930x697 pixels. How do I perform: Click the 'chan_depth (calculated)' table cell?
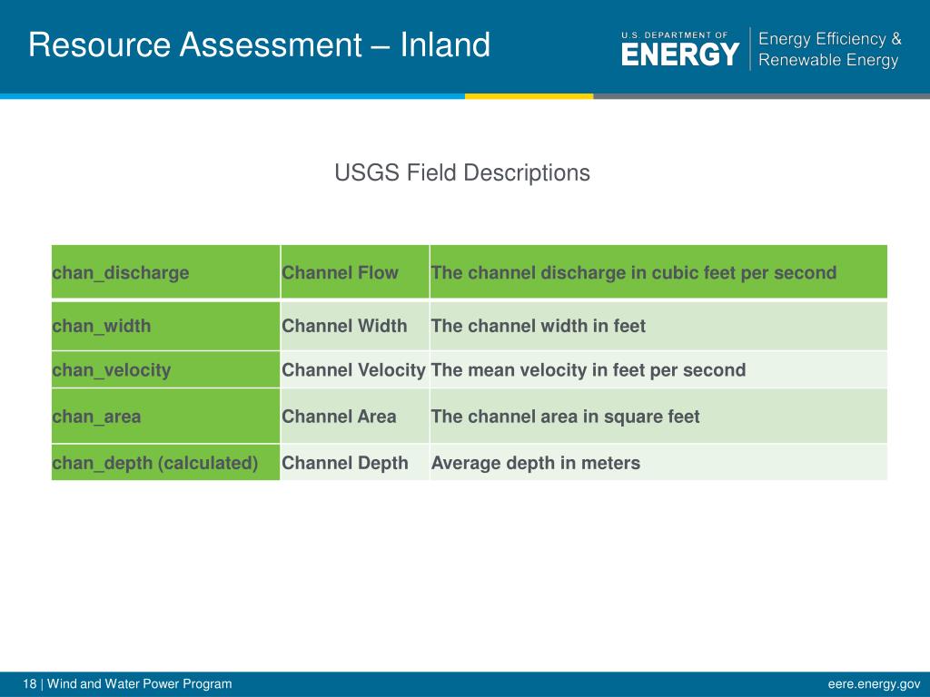click(x=165, y=462)
